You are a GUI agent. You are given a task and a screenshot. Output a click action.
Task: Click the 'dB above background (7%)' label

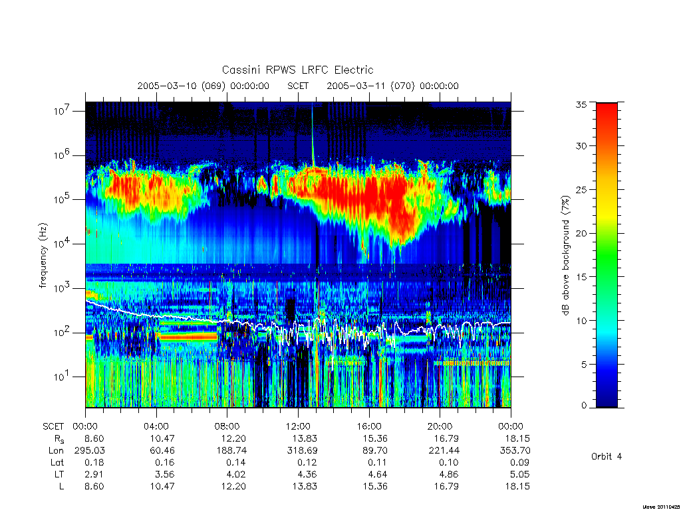point(565,256)
